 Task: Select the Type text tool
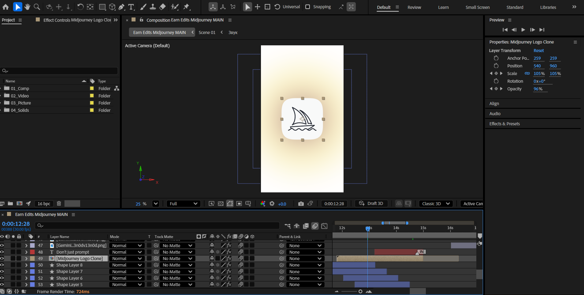pos(131,7)
